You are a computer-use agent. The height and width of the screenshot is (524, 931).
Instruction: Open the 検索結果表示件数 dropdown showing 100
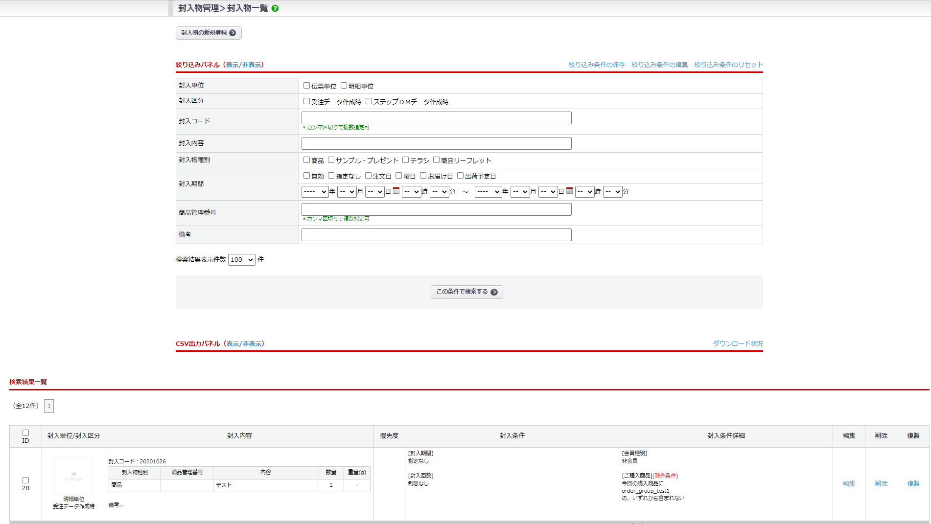241,260
